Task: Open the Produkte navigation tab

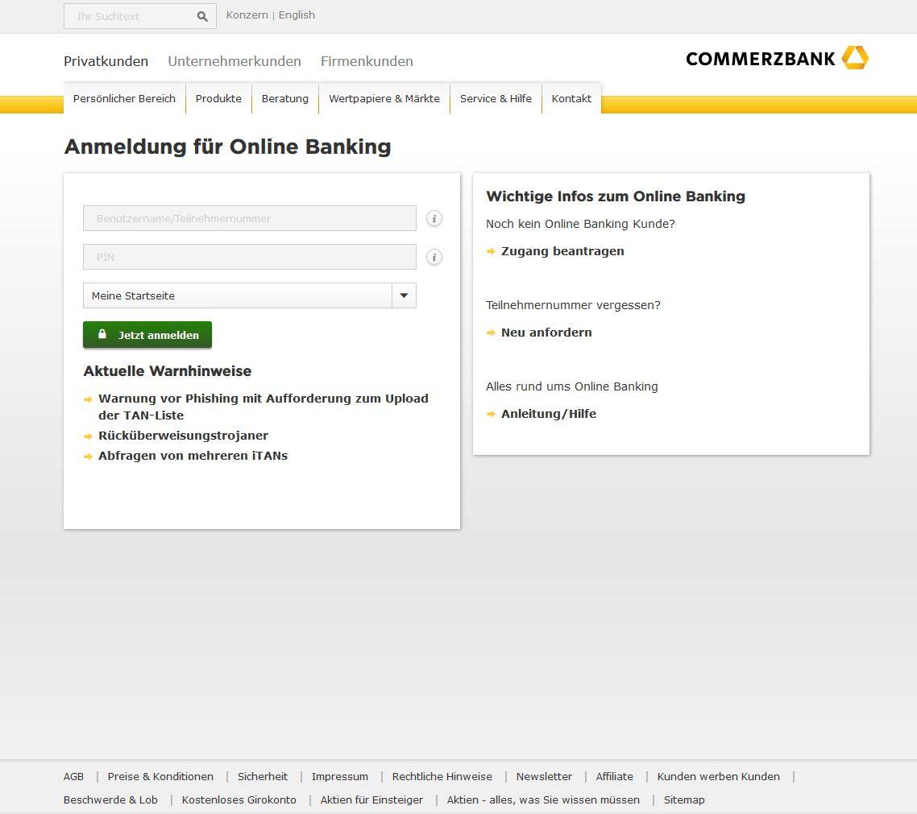Action: coord(218,98)
